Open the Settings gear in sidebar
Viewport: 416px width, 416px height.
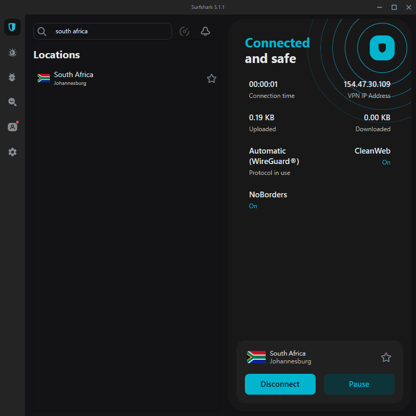pos(12,152)
